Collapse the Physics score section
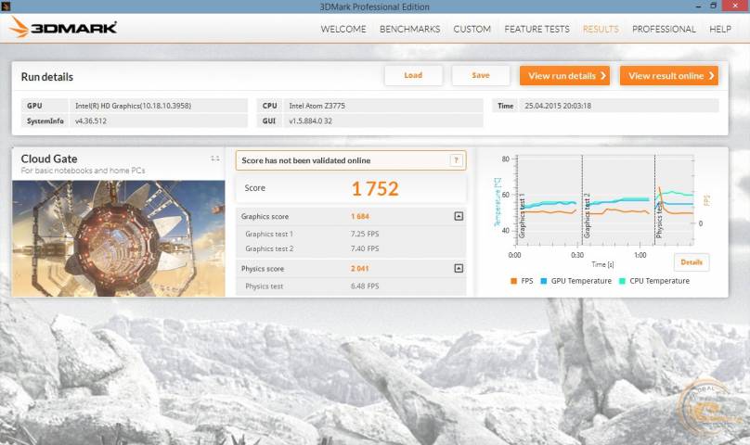This screenshot has width=750, height=445. [x=459, y=269]
